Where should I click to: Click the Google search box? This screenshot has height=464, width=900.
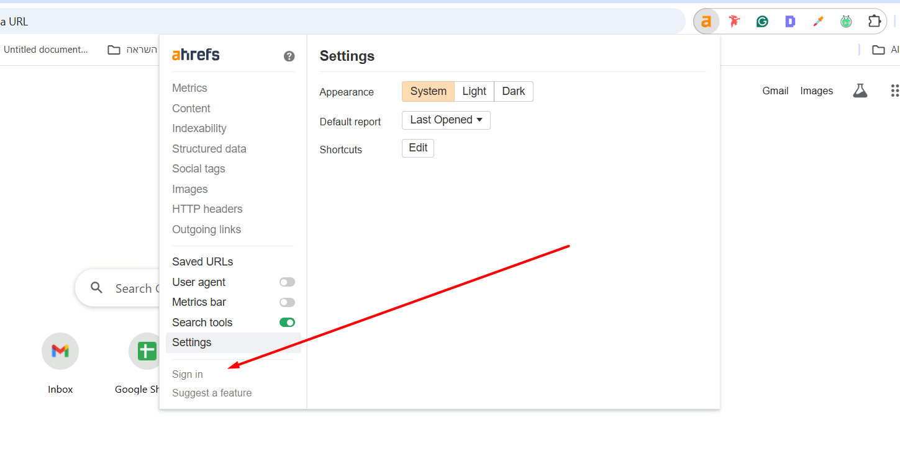(117, 288)
